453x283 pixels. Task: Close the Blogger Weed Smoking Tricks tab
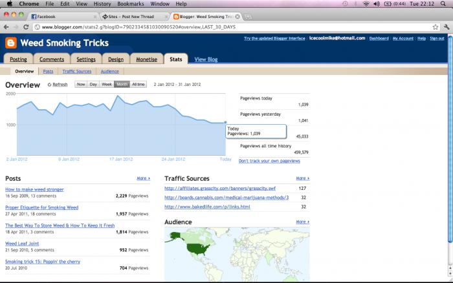pyautogui.click(x=238, y=16)
